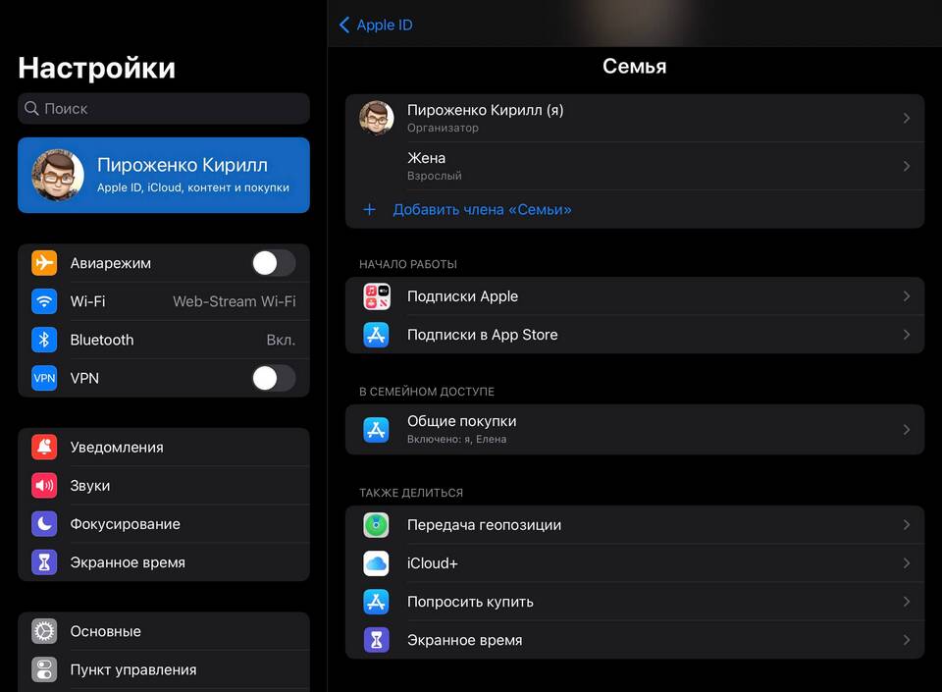Tap the sidebar Экранное время hourglass icon
The height and width of the screenshot is (692, 942).
pos(44,562)
